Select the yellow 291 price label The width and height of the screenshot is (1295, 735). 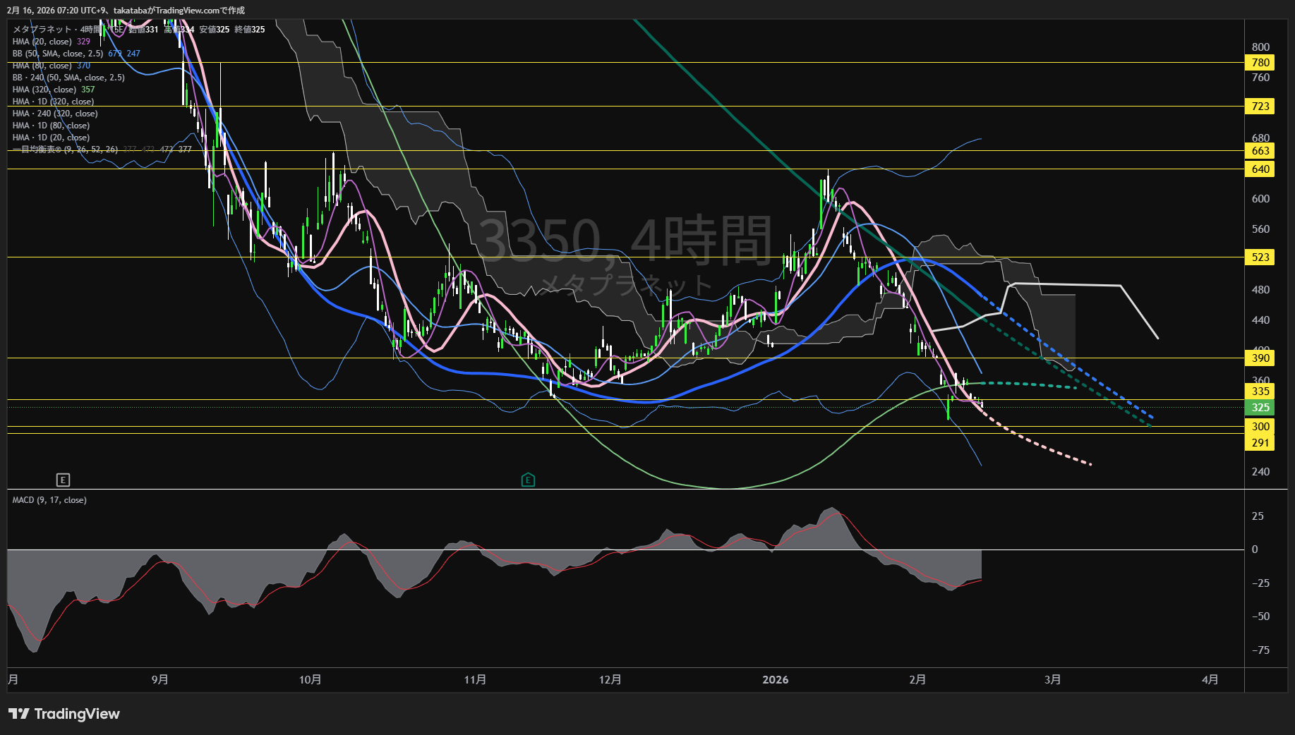tap(1260, 443)
